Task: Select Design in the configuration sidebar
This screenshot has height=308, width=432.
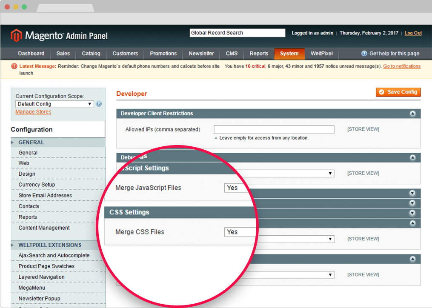Action: pyautogui.click(x=58, y=174)
